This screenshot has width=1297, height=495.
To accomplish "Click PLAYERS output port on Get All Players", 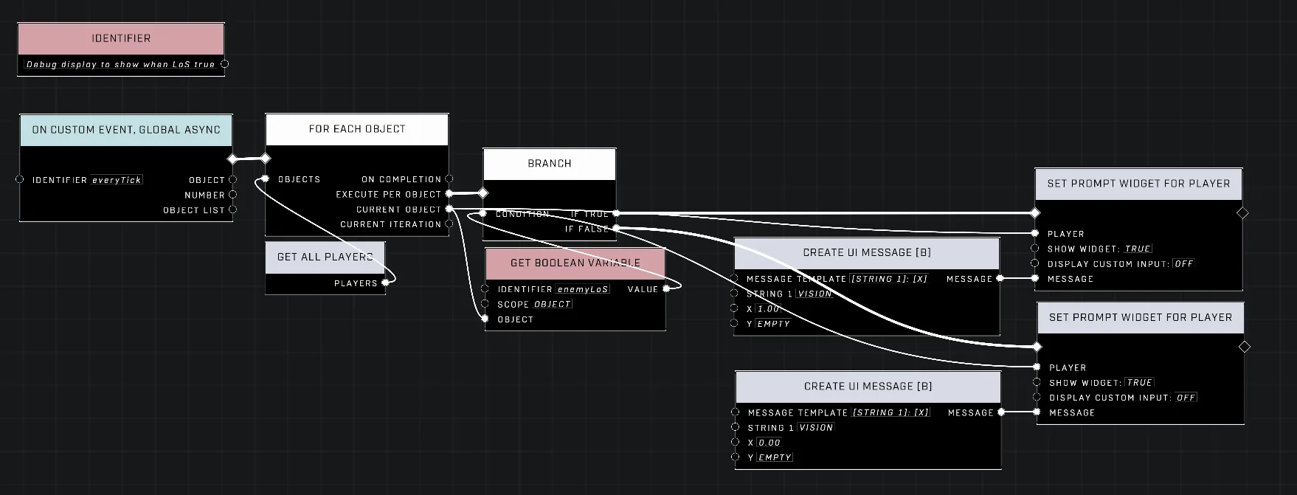I will tap(385, 283).
